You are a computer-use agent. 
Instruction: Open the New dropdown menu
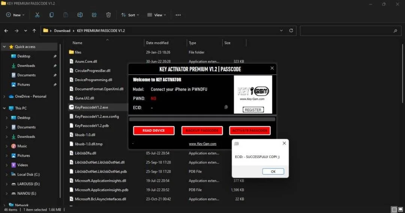point(15,15)
